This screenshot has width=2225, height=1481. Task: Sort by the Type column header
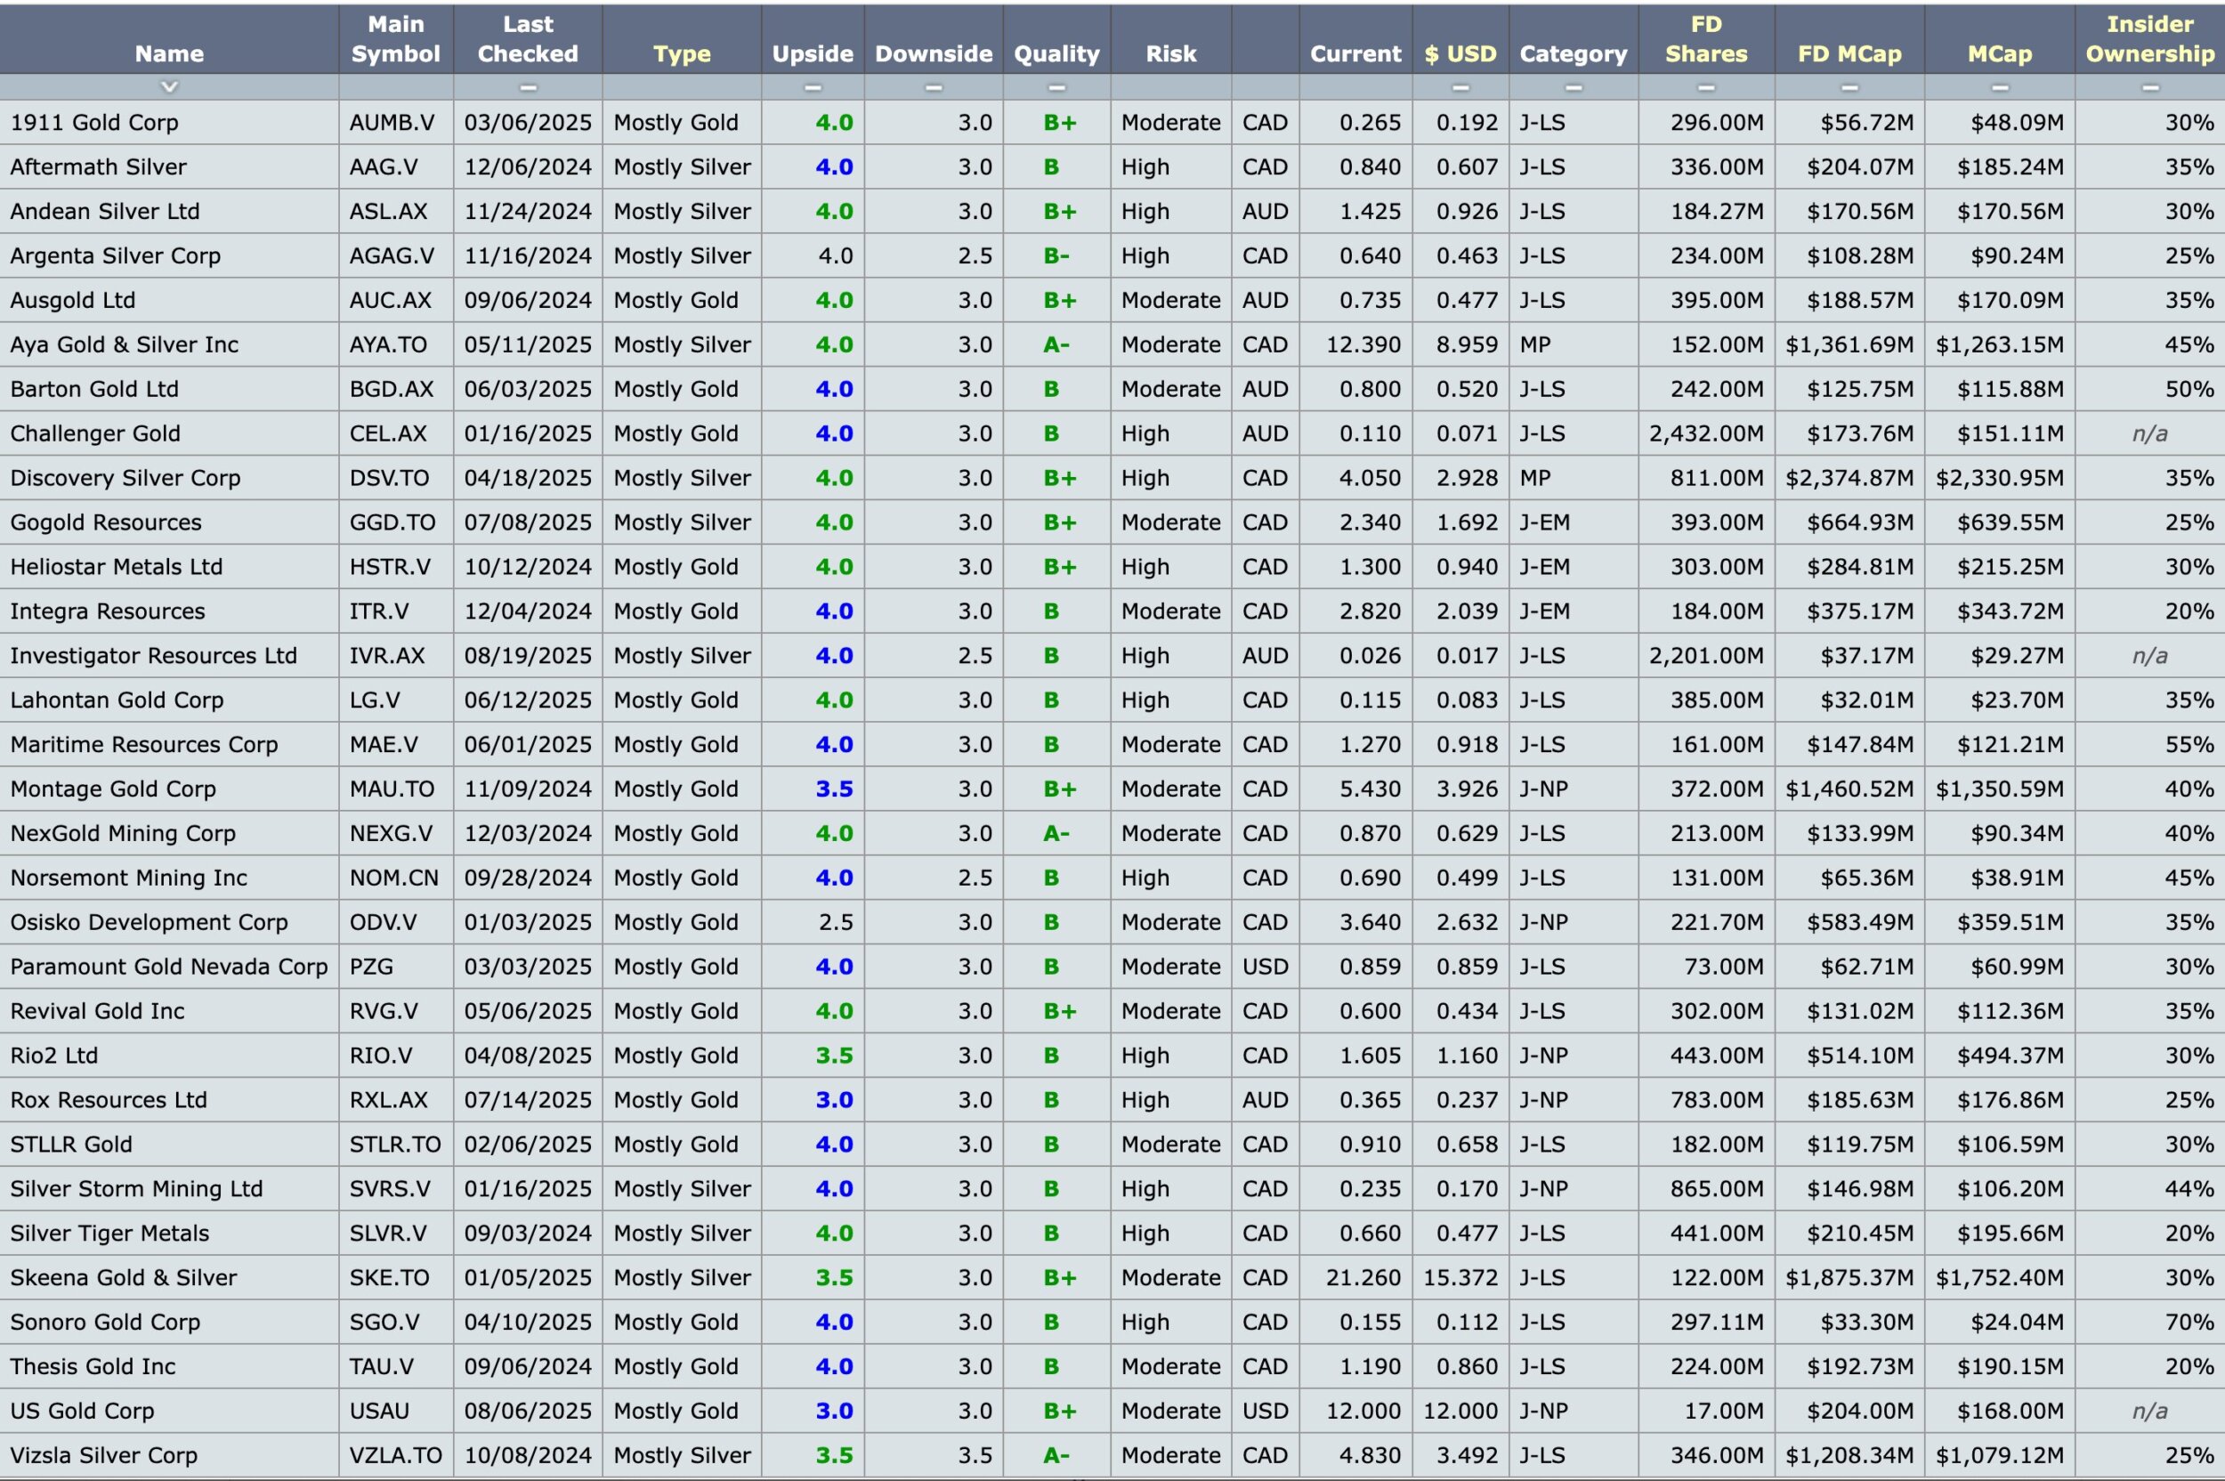pyautogui.click(x=682, y=53)
